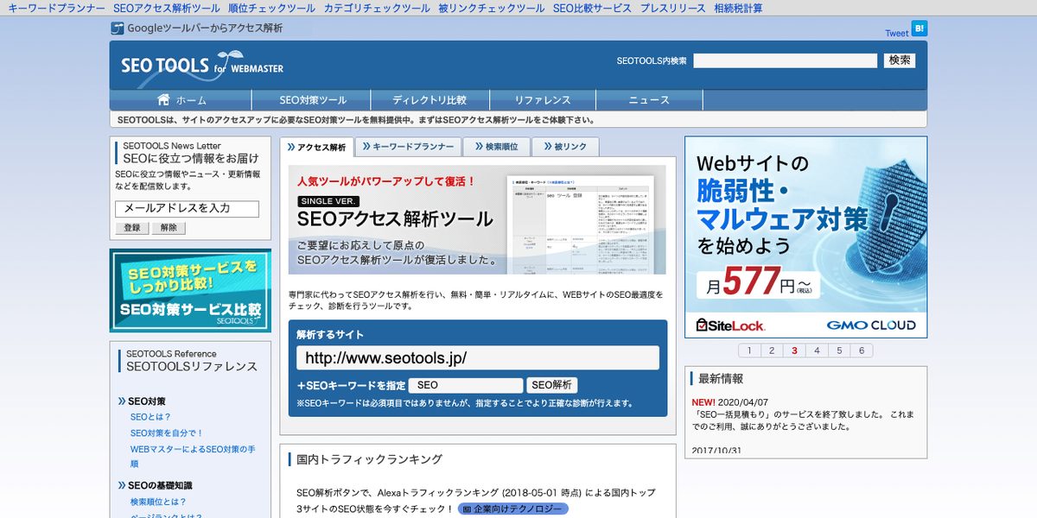Focus the SEOTOOLS内検索 search field
1037x518 pixels.
785,60
